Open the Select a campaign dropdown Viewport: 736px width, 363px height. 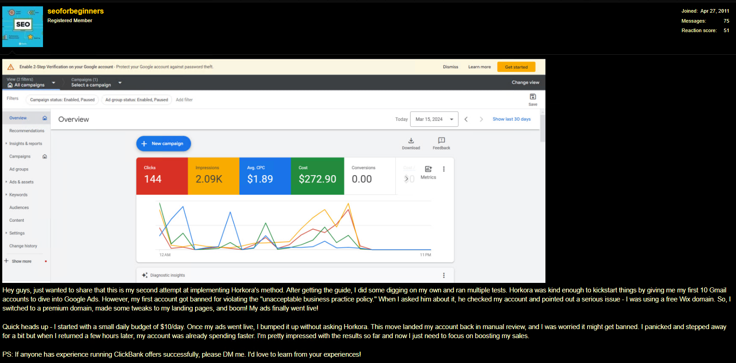tap(96, 82)
